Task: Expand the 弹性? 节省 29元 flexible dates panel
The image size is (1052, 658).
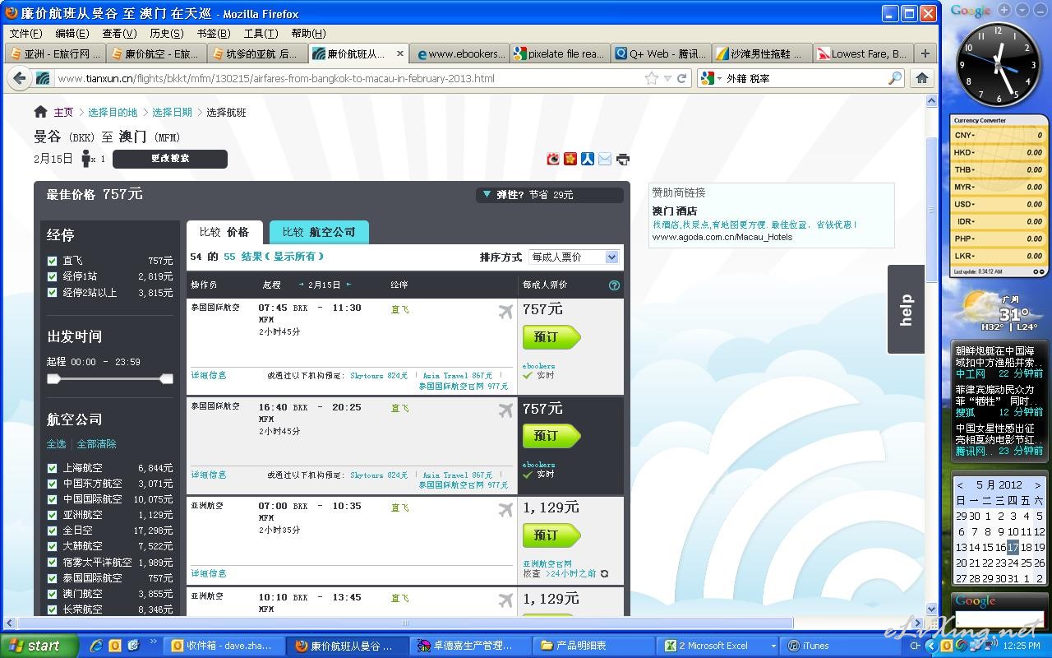Action: 549,195
